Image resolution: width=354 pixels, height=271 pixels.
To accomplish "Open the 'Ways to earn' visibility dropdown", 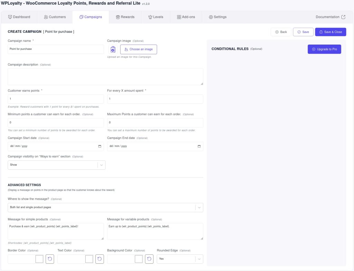I will click(x=101, y=165).
